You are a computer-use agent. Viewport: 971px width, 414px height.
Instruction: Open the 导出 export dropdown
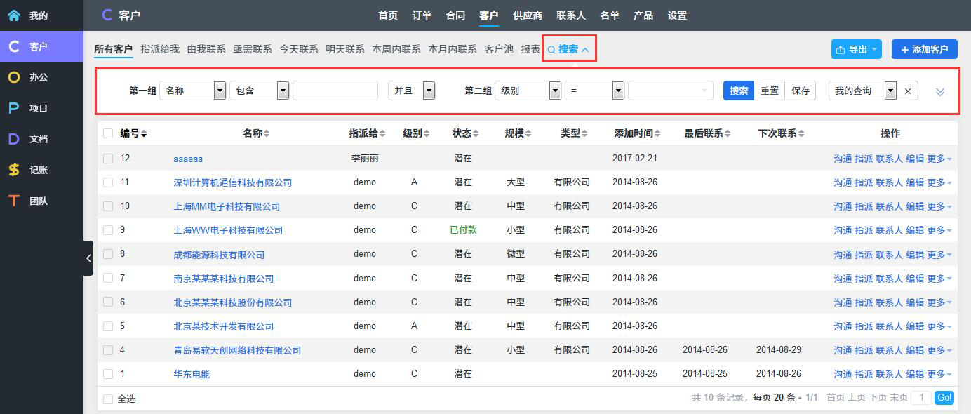tap(856, 49)
